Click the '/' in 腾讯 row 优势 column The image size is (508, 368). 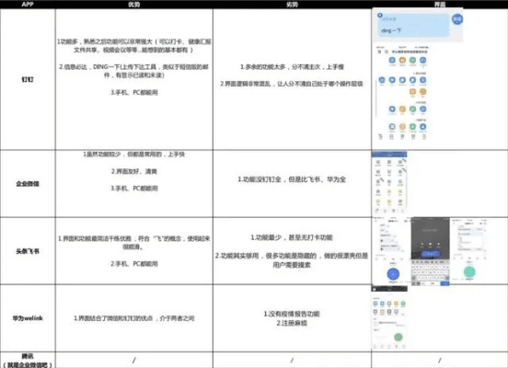pyautogui.click(x=133, y=360)
